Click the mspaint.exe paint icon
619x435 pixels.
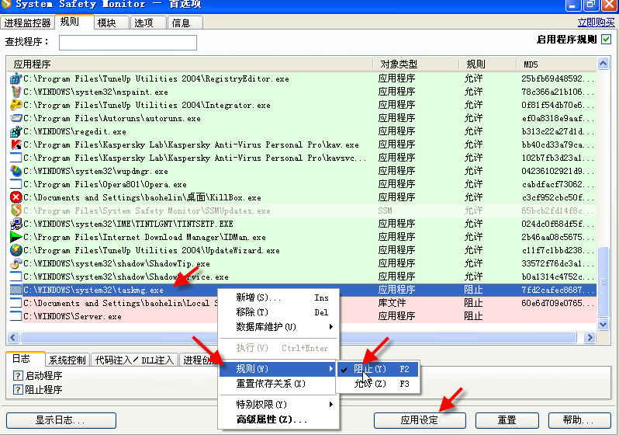(x=16, y=92)
